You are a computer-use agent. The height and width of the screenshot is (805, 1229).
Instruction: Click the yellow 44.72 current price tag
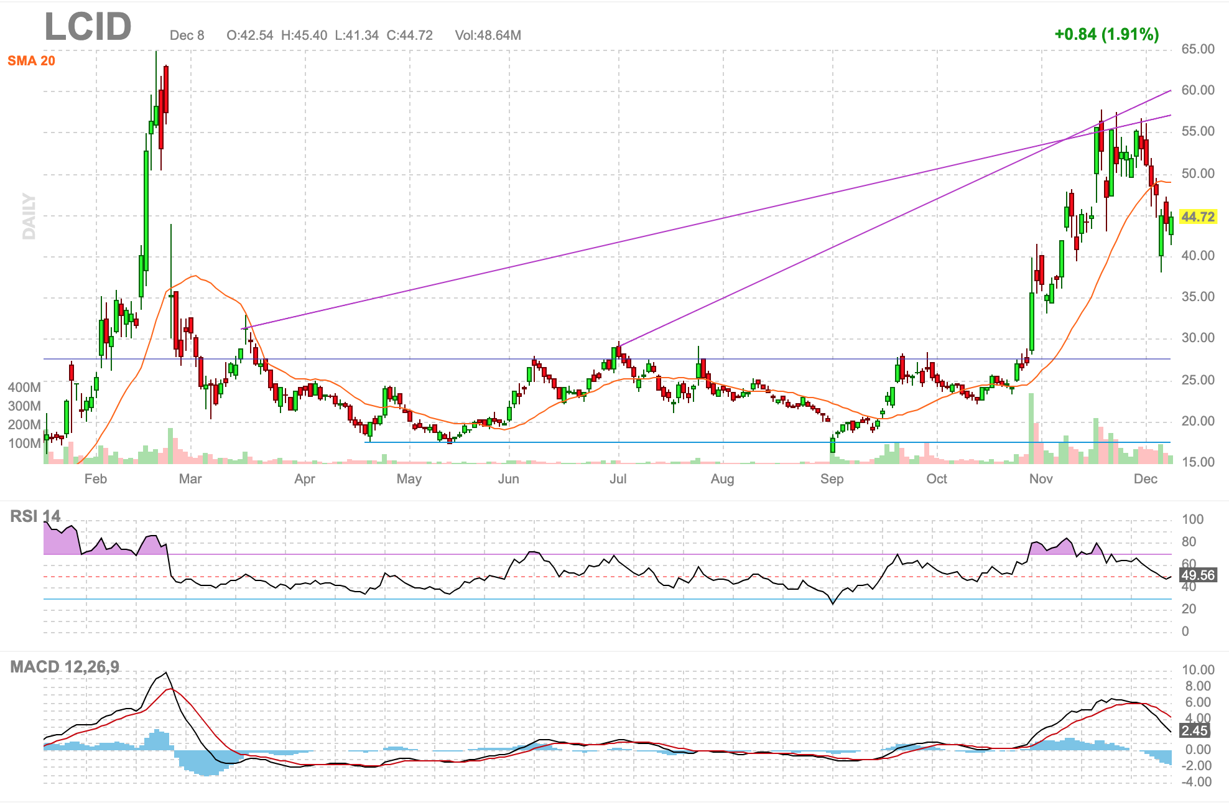[x=1198, y=216]
